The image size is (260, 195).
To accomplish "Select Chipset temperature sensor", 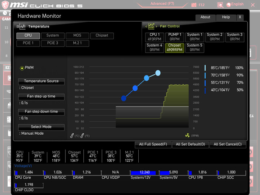I will coord(102,36).
